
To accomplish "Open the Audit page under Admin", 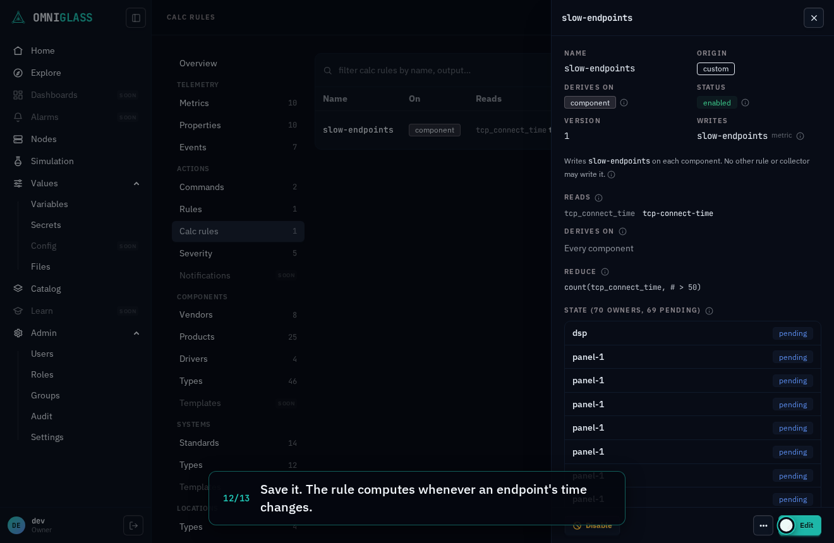I will point(42,416).
